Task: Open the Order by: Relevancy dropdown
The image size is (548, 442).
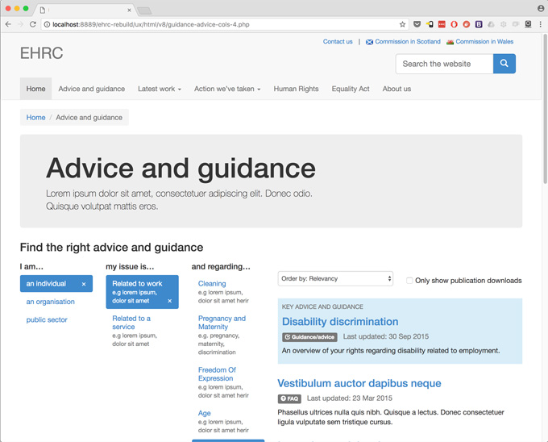Action: 335,279
